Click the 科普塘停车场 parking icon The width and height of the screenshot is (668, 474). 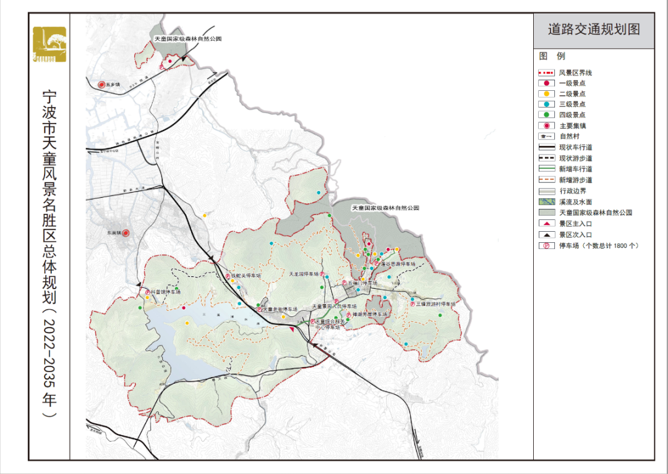tap(146, 291)
